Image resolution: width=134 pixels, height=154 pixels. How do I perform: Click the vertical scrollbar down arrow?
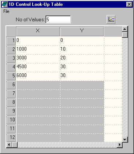click(x=124, y=139)
